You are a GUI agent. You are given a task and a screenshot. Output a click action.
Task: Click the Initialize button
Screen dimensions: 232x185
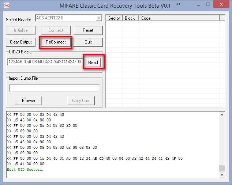pos(21,30)
